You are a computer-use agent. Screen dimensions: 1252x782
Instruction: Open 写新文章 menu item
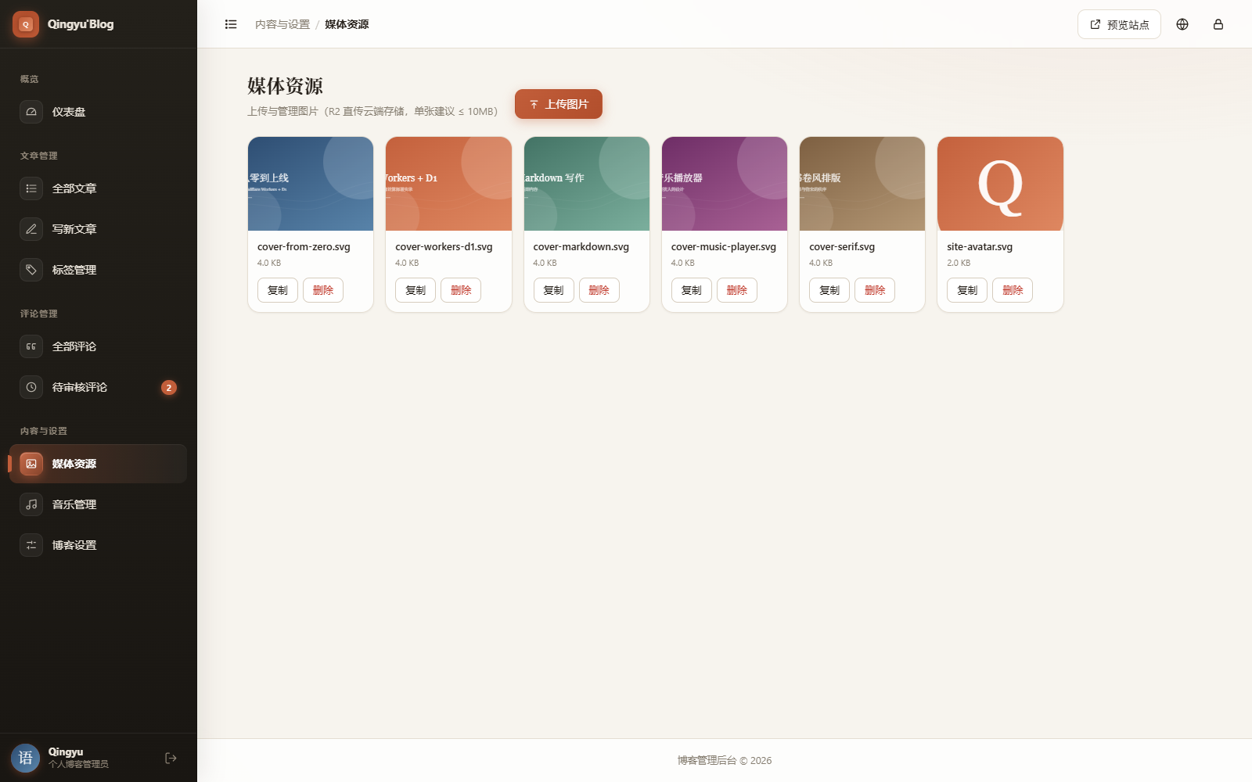click(99, 229)
